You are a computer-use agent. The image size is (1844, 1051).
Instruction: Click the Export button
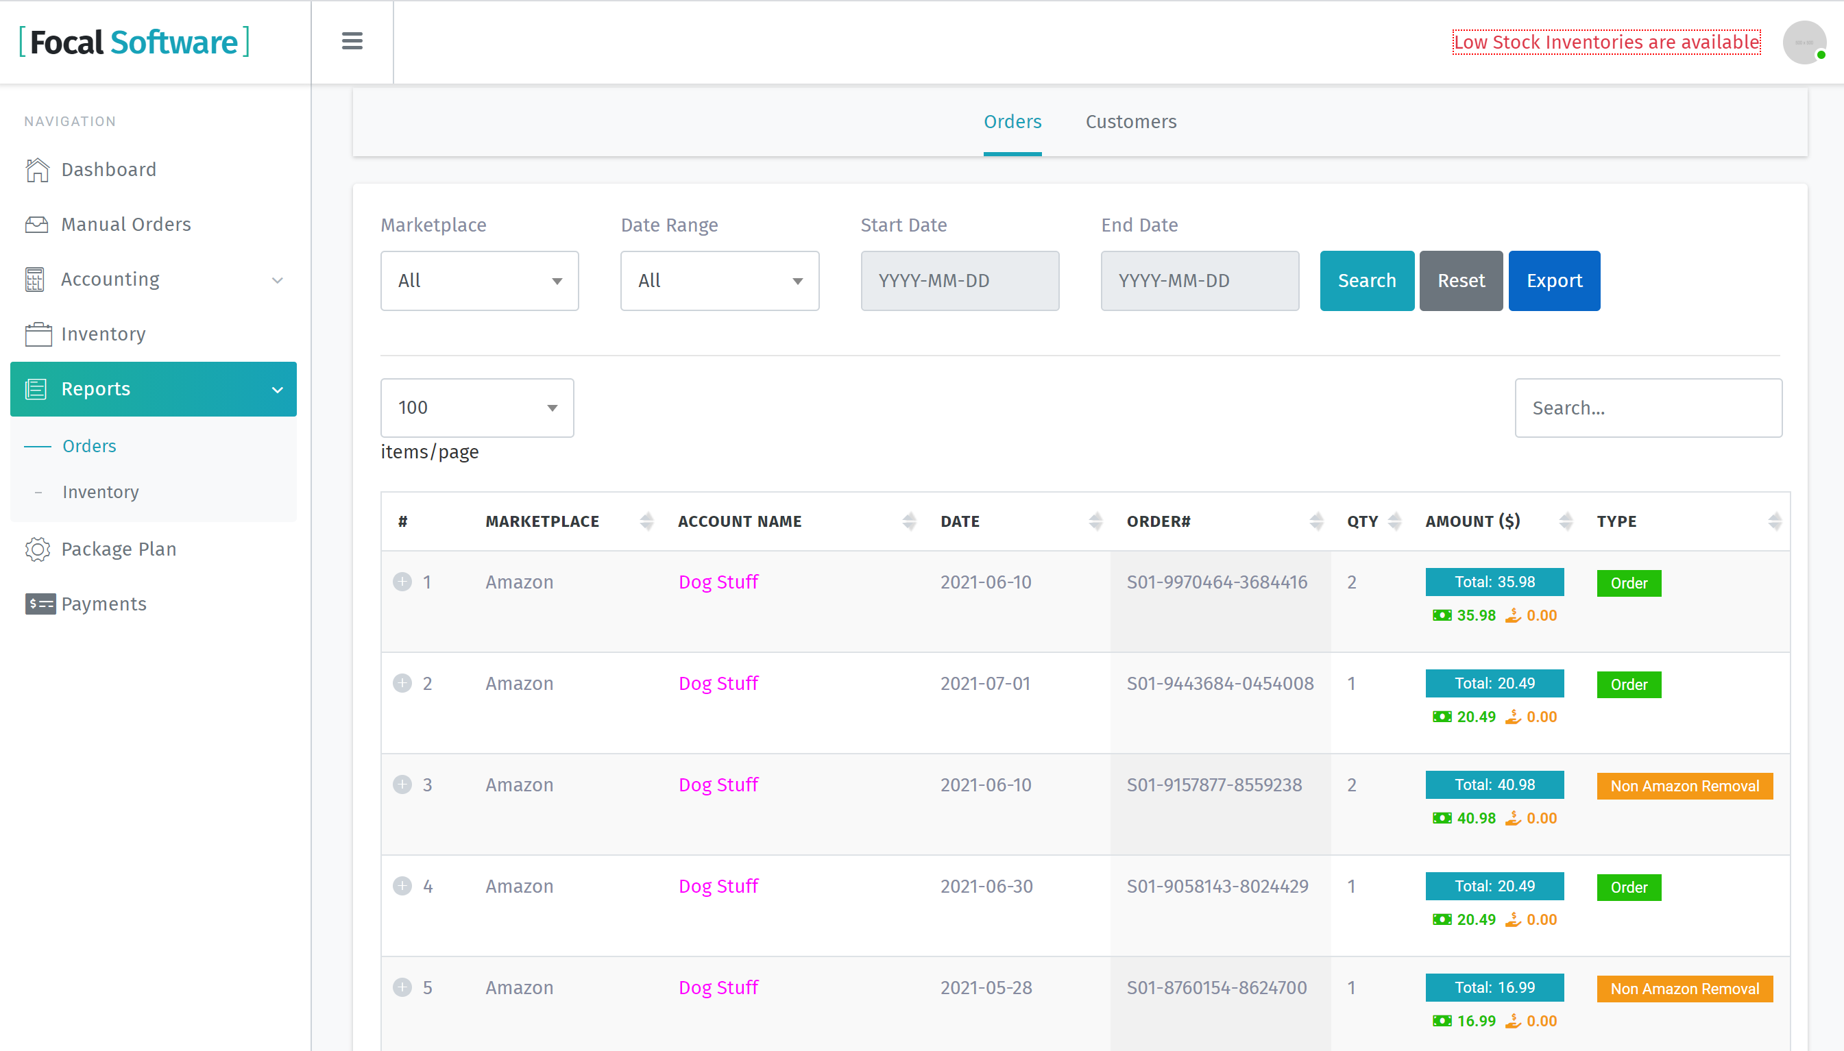(x=1554, y=281)
